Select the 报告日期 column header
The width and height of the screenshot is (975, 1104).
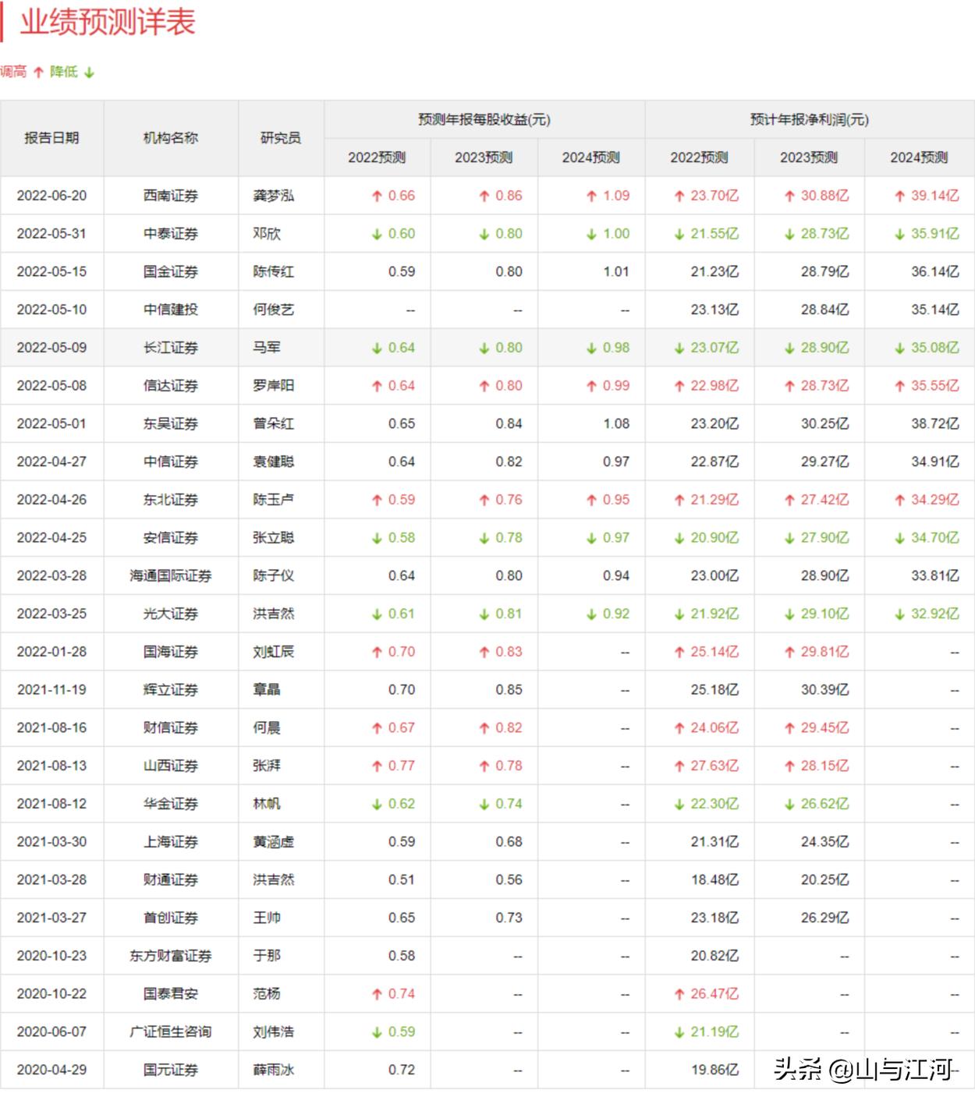(51, 138)
